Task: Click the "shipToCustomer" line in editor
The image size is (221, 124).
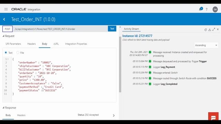Action: 44,66
